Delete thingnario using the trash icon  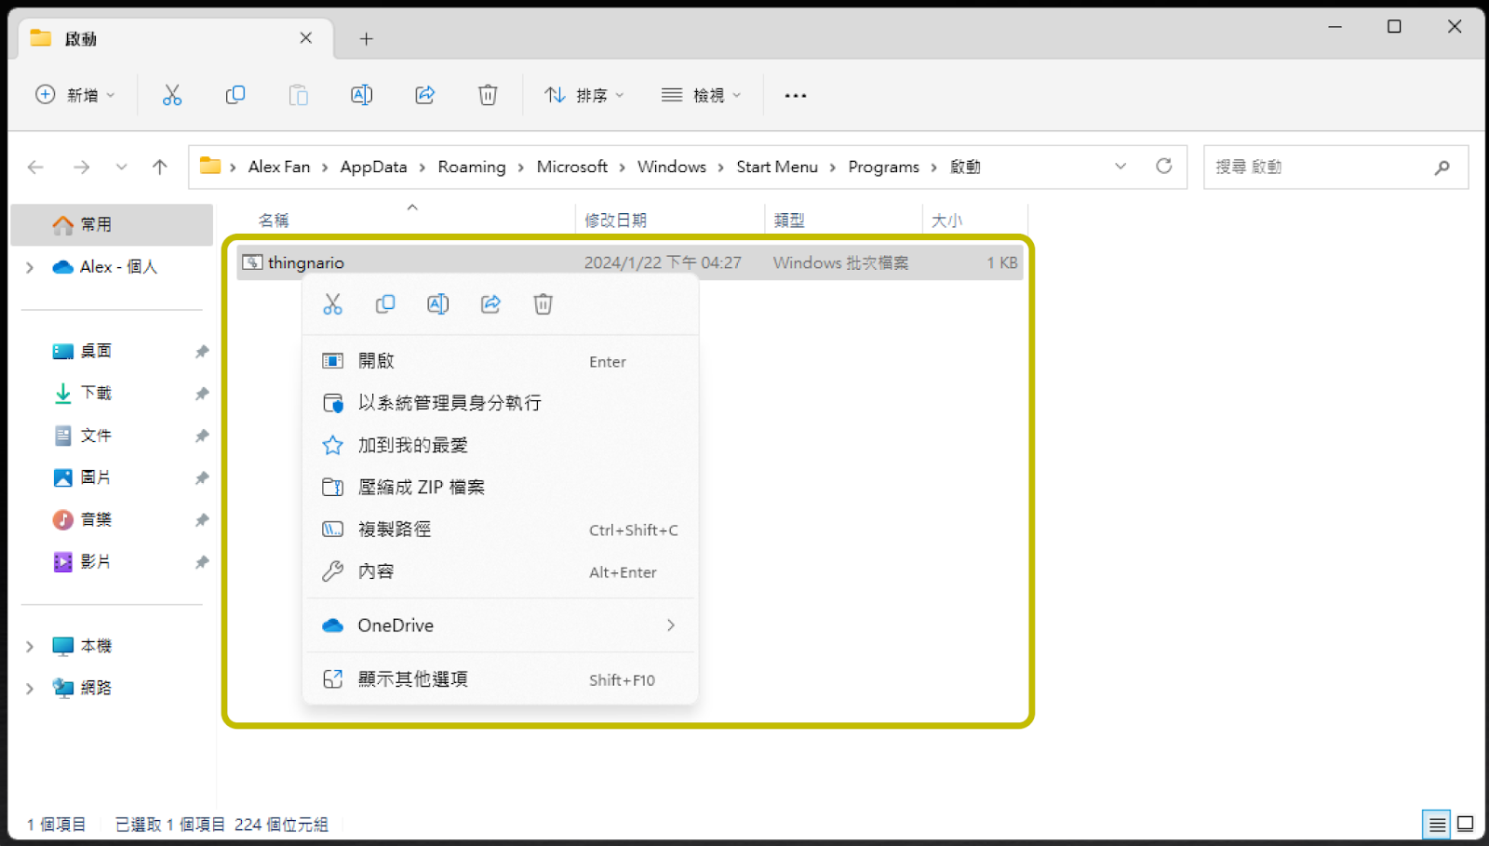[x=543, y=303]
